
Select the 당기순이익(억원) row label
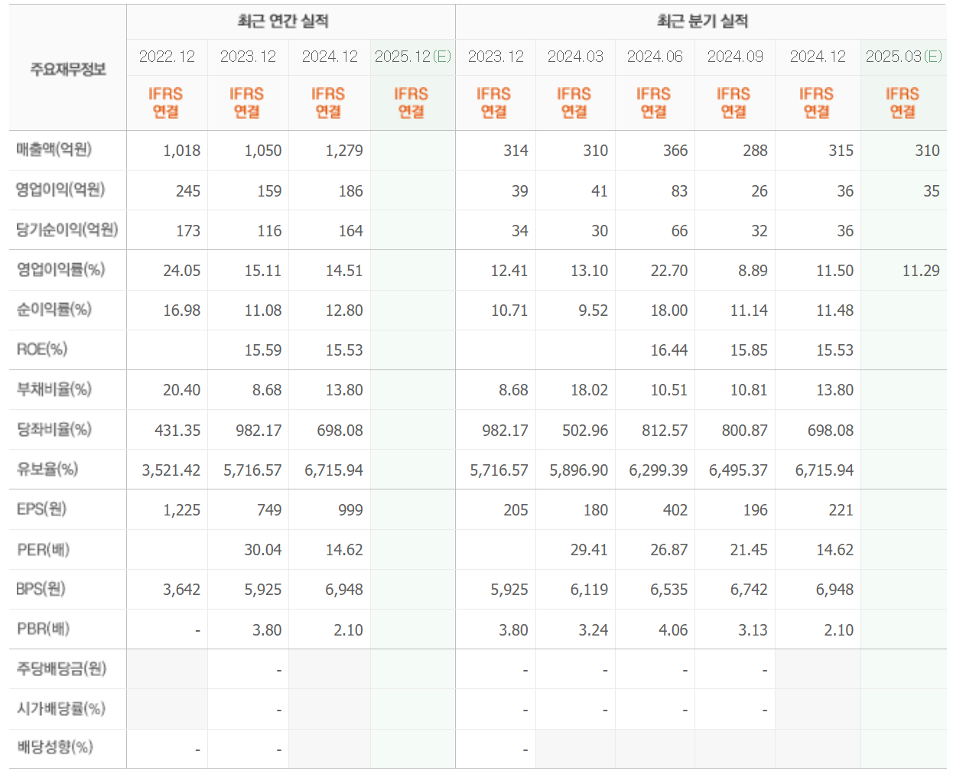[x=67, y=229]
